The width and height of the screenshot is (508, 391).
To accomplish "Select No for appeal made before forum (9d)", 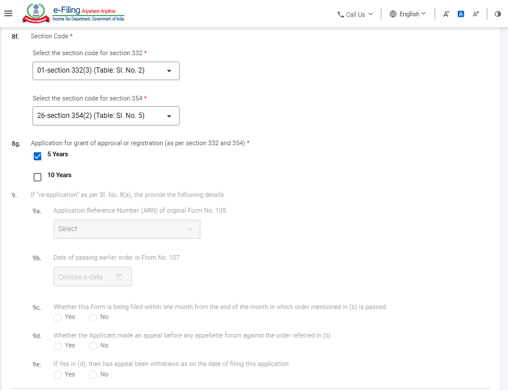I will pyautogui.click(x=93, y=346).
